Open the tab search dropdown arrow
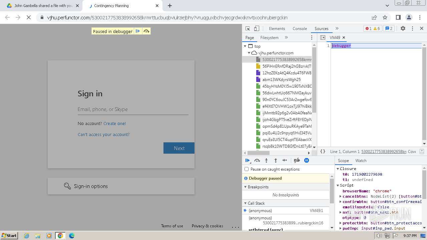Image resolution: width=427 pixels, height=240 pixels. [387, 6]
